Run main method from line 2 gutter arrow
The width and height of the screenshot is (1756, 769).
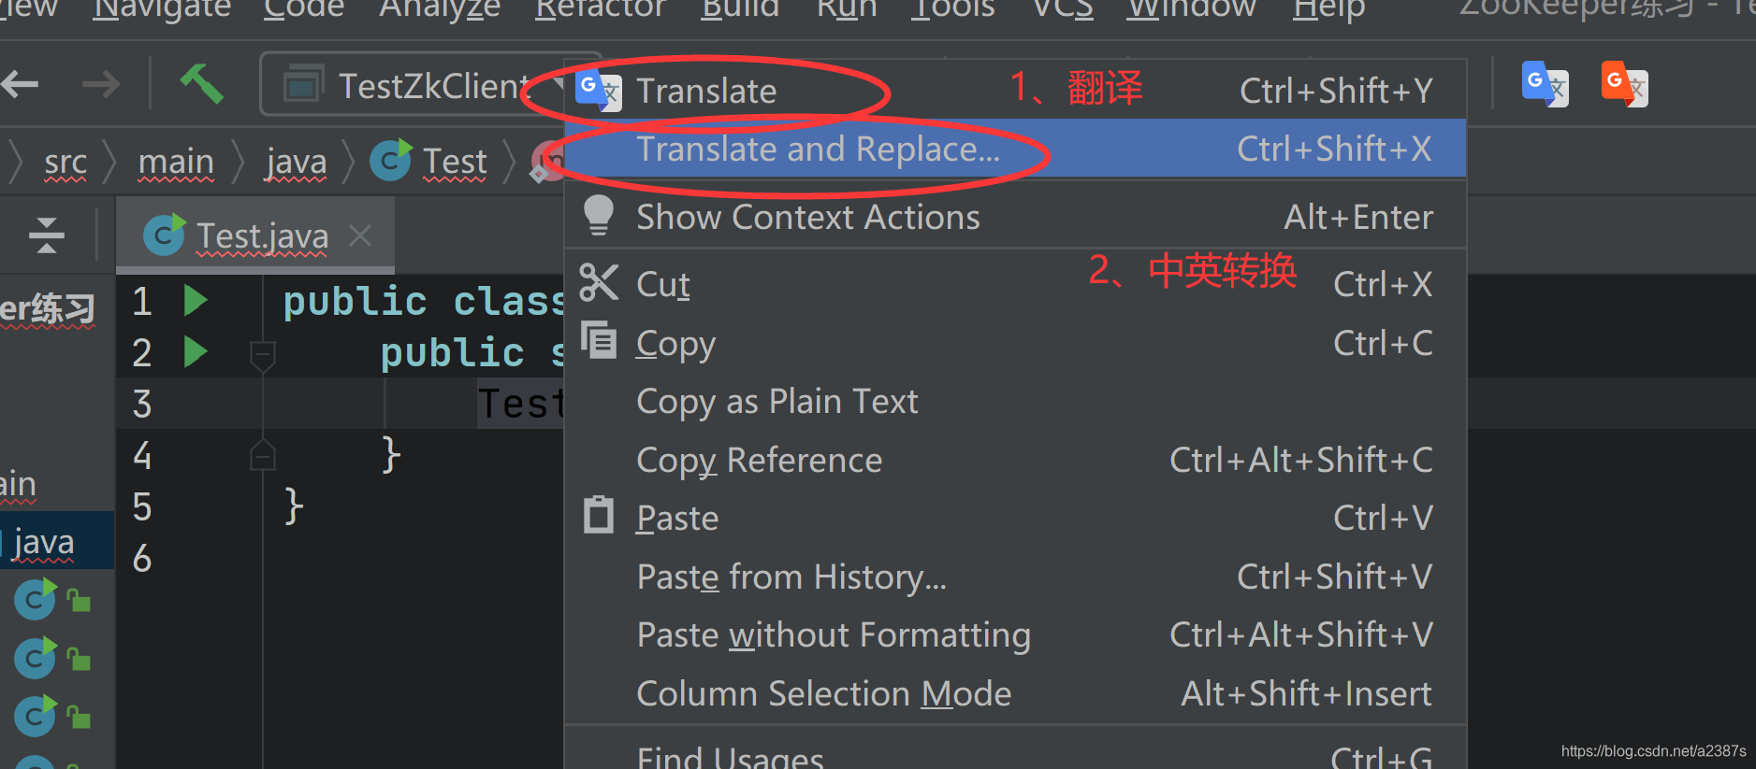(x=196, y=352)
